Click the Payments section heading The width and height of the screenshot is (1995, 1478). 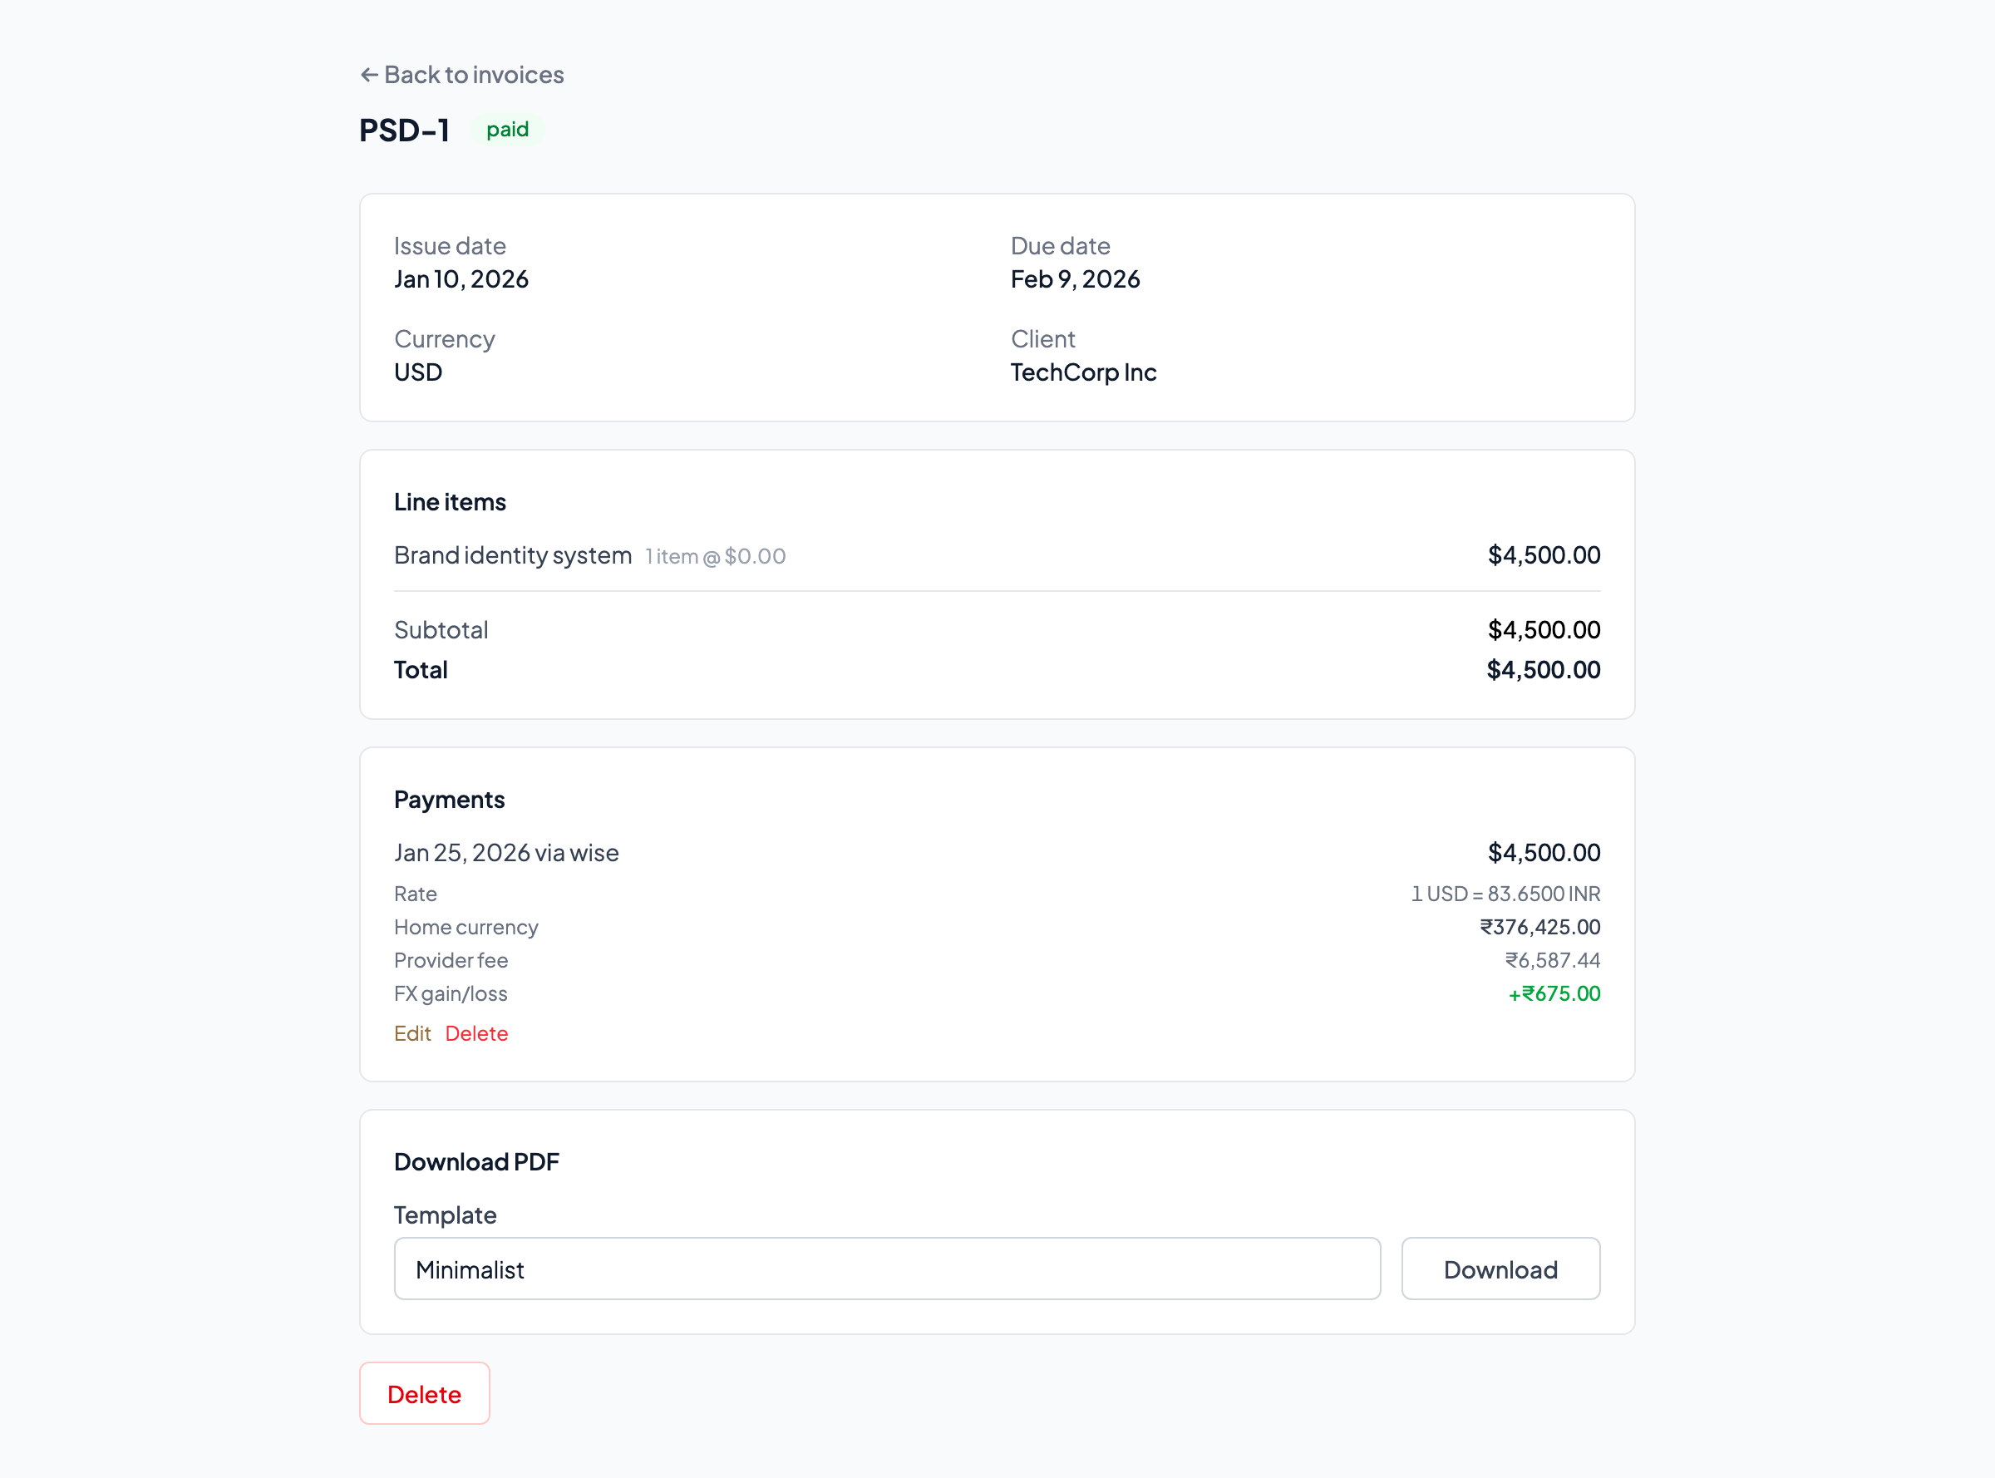[x=449, y=799]
